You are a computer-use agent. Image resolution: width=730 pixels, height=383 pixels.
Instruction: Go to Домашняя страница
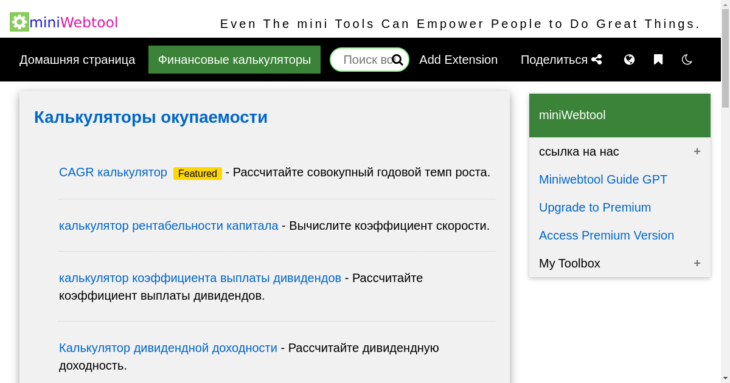coord(77,60)
